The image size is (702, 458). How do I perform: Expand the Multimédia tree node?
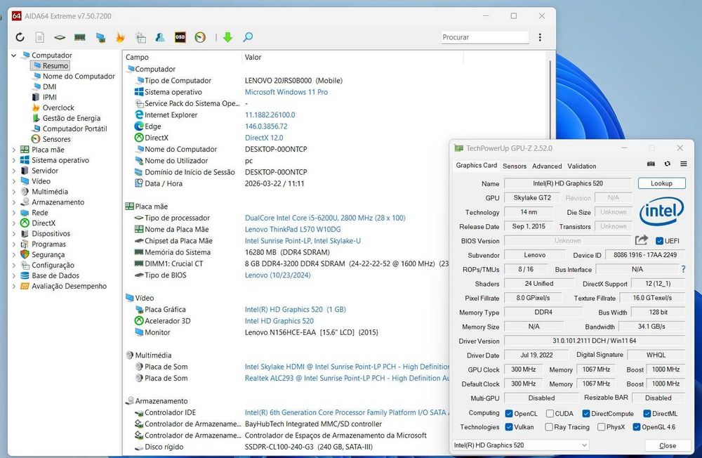14,191
